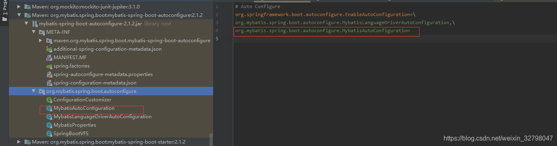Select the org.mybatis.spring.boot.autoconfigure package label
Image resolution: width=557 pixels, height=146 pixels.
coord(91,91)
